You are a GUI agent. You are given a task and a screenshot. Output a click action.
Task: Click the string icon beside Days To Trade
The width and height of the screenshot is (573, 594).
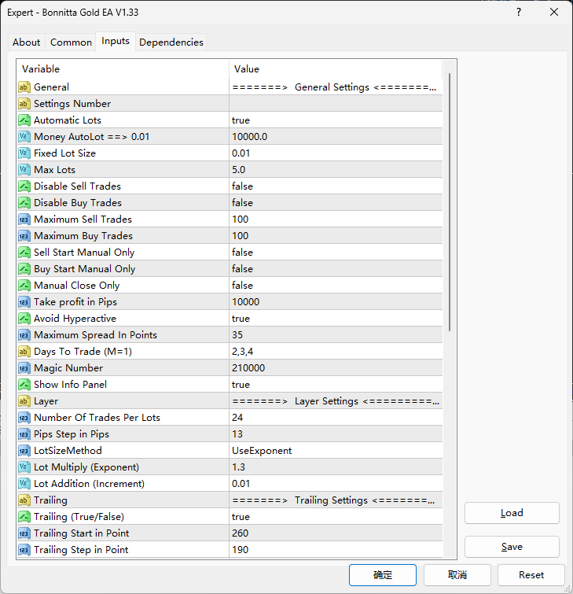[x=24, y=352]
